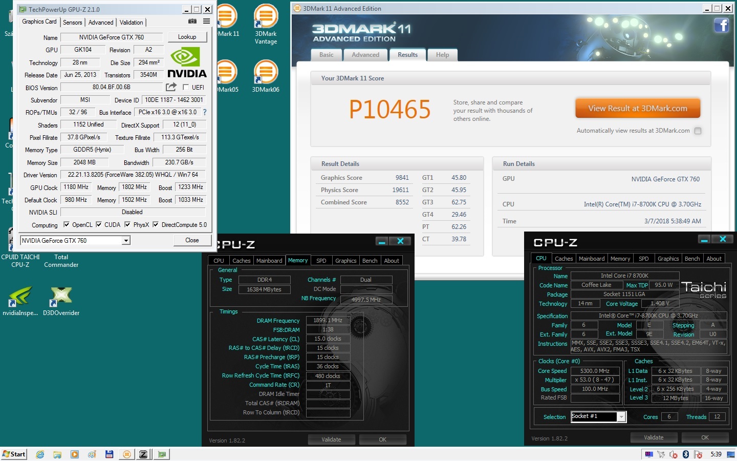Image resolution: width=737 pixels, height=461 pixels.
Task: Click the floppy disk icon in the taskbar
Action: (x=110, y=454)
